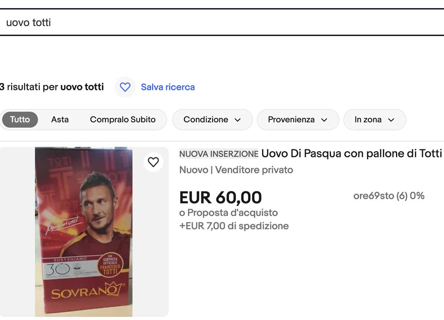Select the Tutto filter tab
This screenshot has height=320, width=444.
(x=20, y=120)
